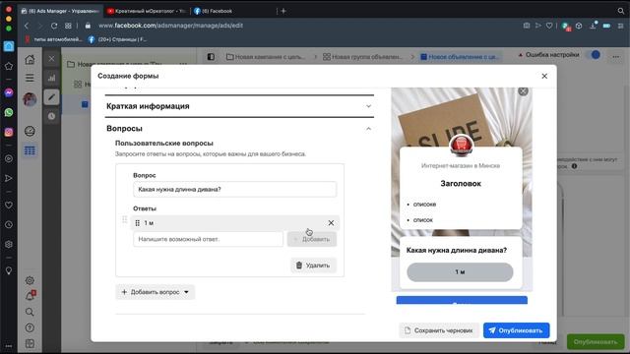630x354 pixels.
Task: Close the form preview with the round X
Action: pos(523,91)
